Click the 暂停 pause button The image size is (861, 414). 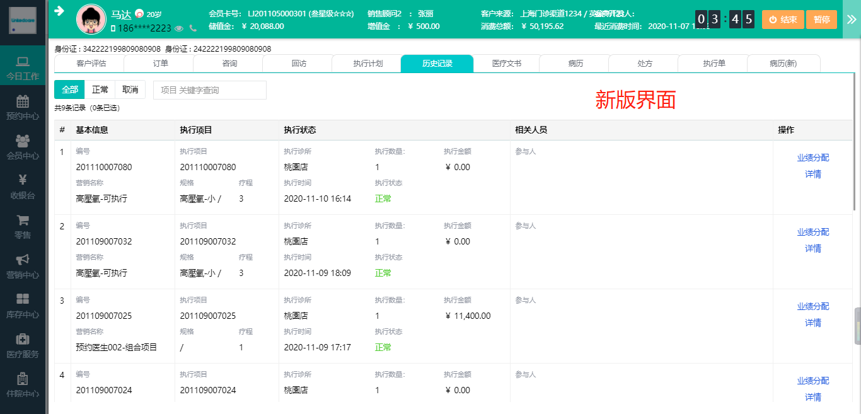point(821,20)
